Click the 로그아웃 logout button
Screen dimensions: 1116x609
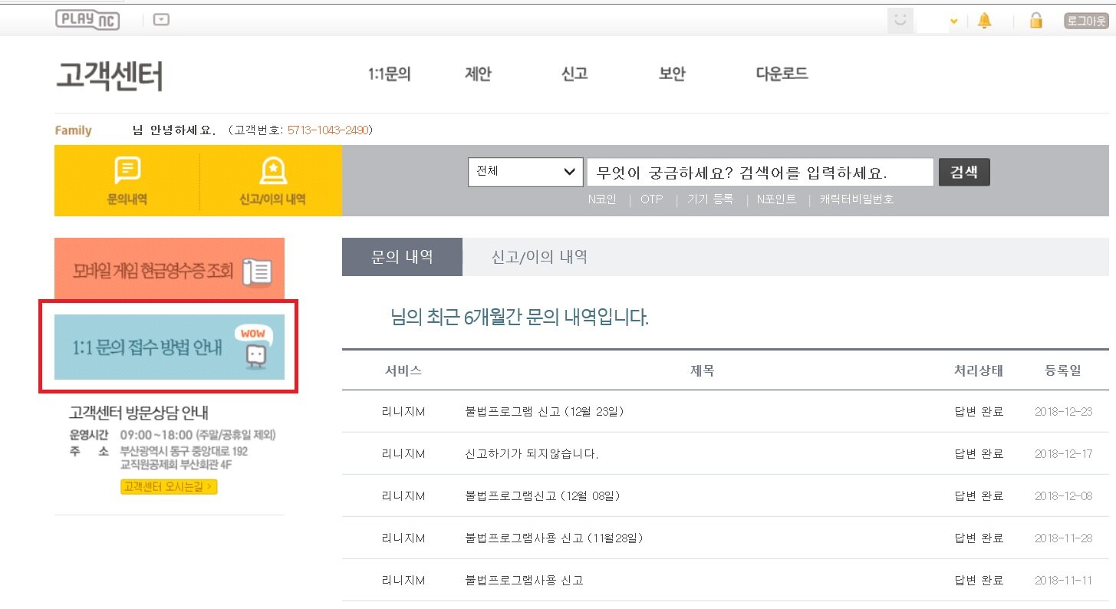pos(1086,21)
